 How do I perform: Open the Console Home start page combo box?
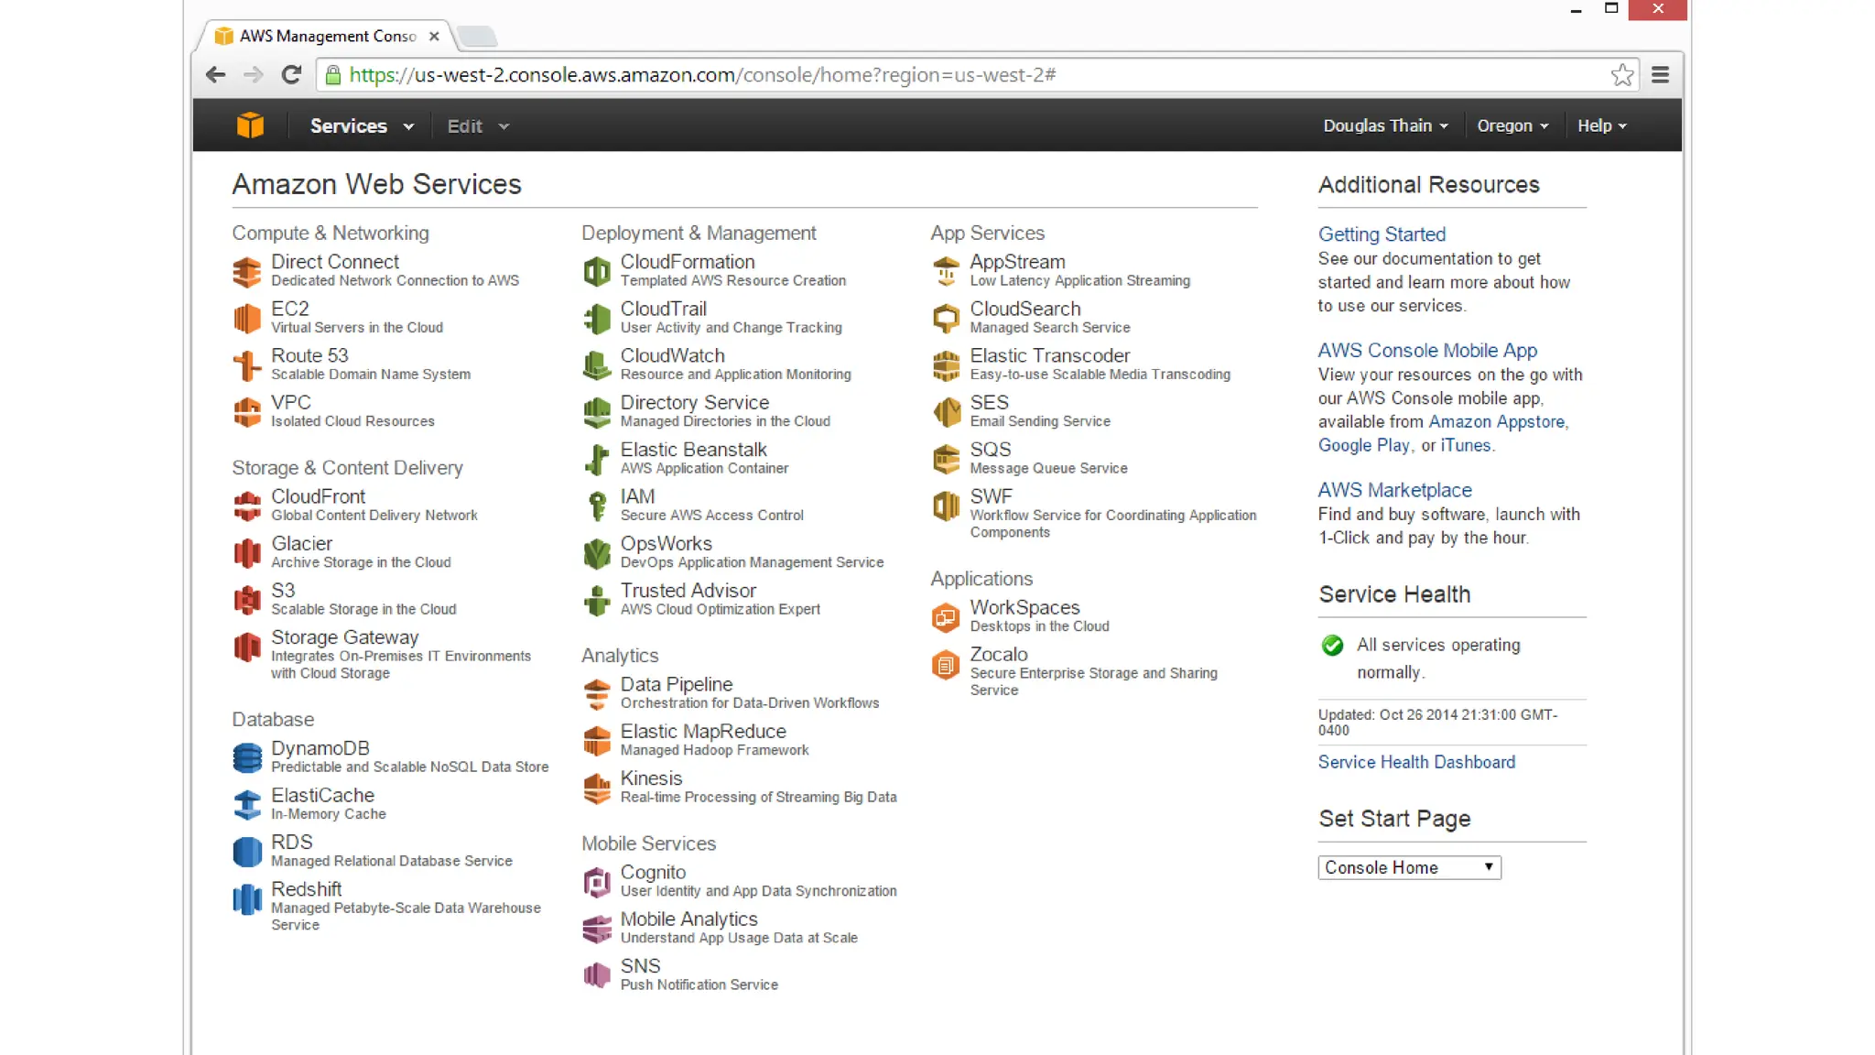[1409, 867]
